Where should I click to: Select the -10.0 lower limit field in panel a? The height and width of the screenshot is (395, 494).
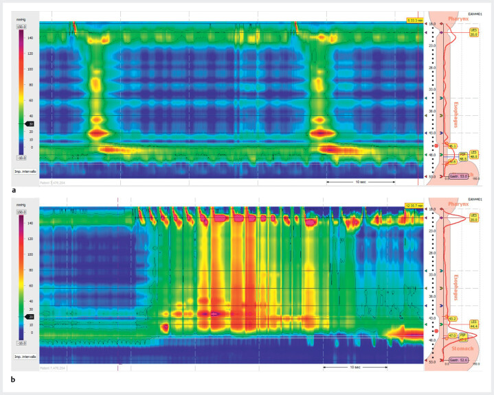[x=21, y=158]
